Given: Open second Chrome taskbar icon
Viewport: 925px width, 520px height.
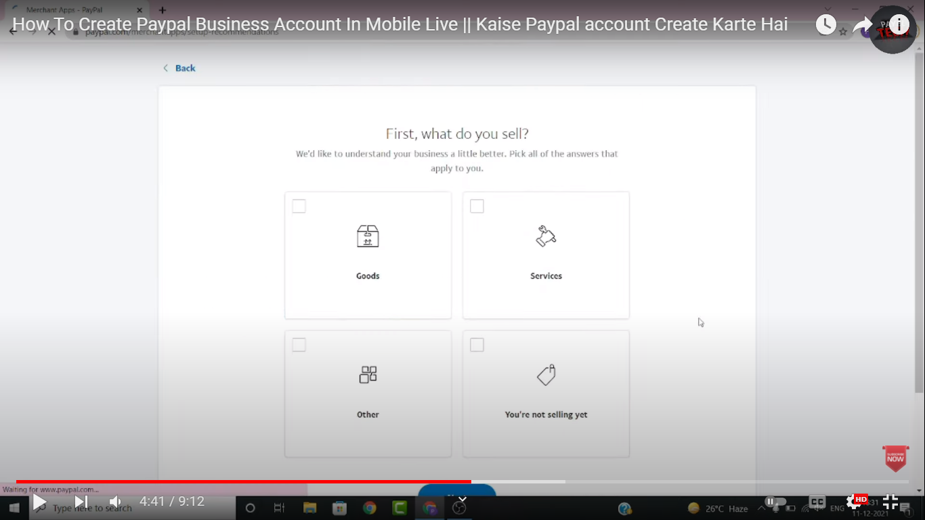Looking at the screenshot, I should click(429, 508).
